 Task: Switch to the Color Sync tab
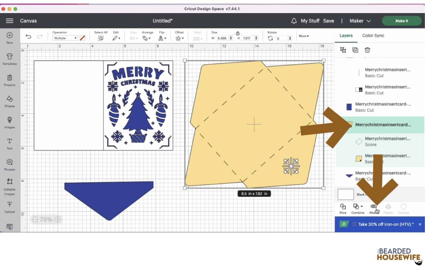pyautogui.click(x=373, y=35)
